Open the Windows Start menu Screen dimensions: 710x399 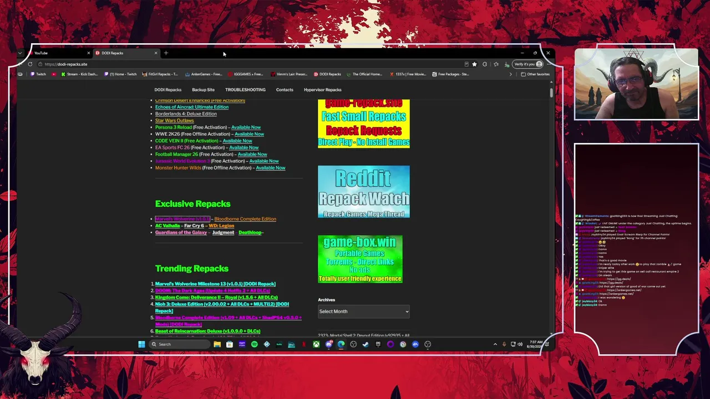[141, 344]
